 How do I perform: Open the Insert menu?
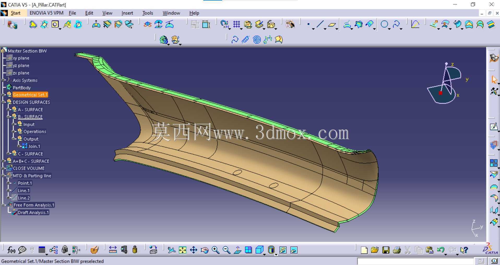[x=127, y=13]
